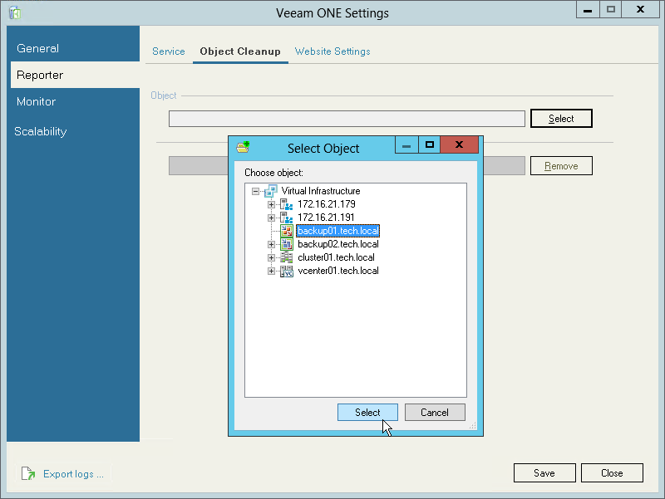Screen dimensions: 665x499
Task: Select vcenter01.tech.local in the tree
Action: pyautogui.click(x=338, y=271)
